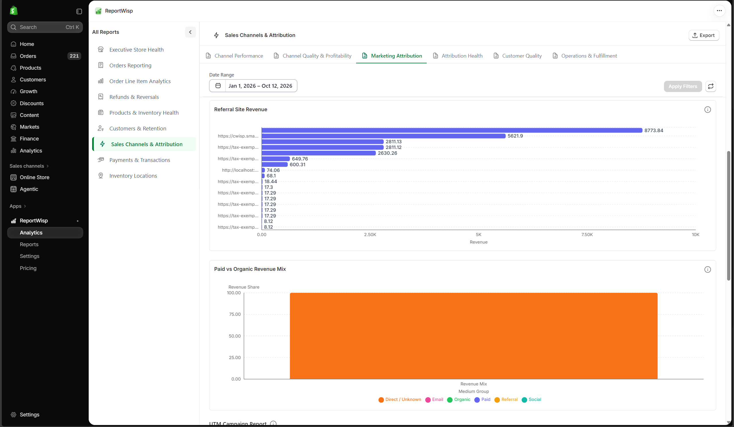
Task: Toggle the Paid legend swatch
Action: pyautogui.click(x=477, y=400)
